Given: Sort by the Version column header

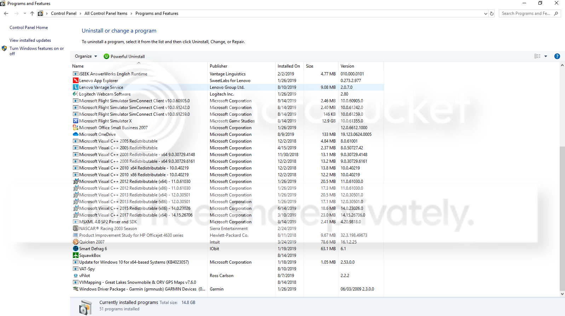Looking at the screenshot, I should (361, 66).
